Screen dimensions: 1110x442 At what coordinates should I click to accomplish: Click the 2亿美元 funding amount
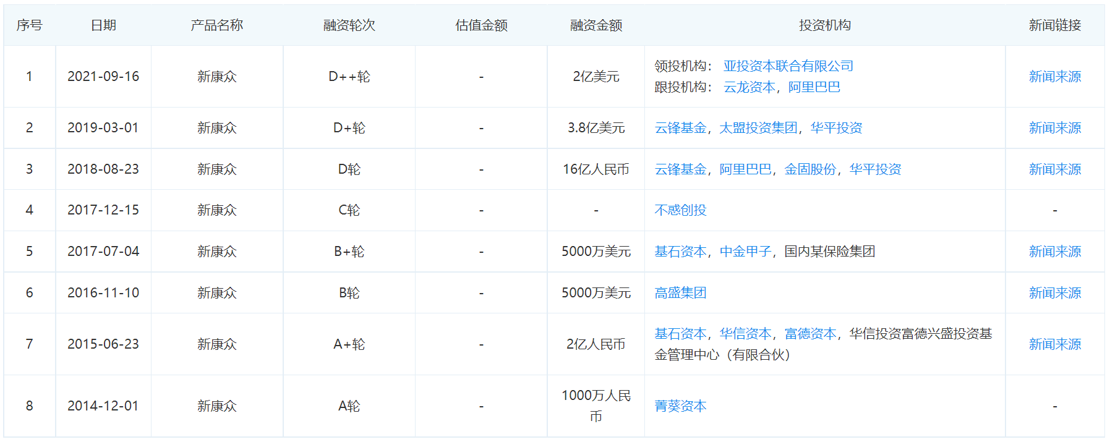pyautogui.click(x=596, y=77)
